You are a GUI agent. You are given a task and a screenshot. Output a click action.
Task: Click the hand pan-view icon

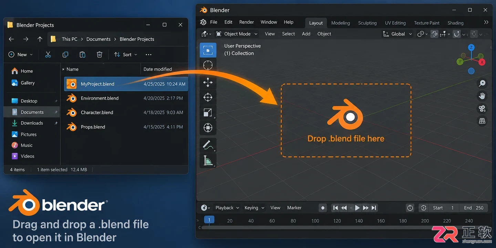pyautogui.click(x=482, y=96)
